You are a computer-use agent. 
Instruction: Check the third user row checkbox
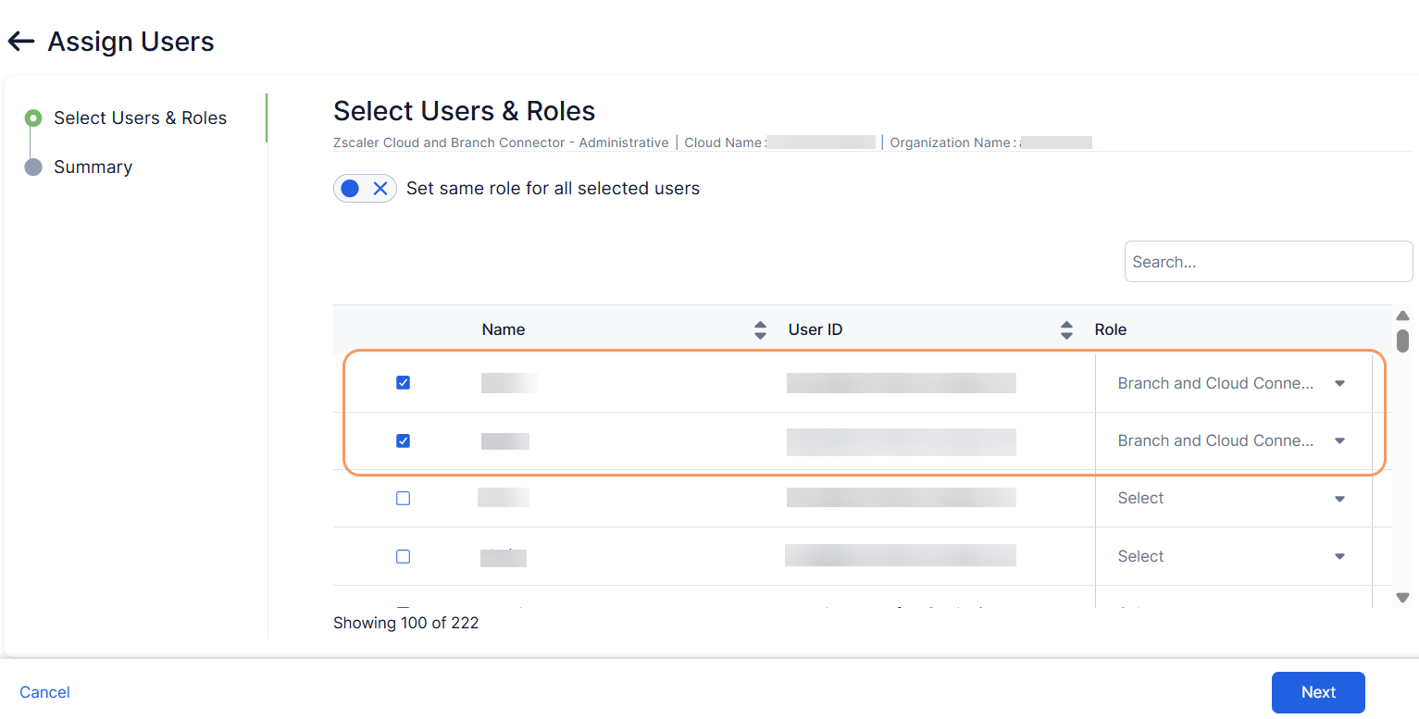pyautogui.click(x=403, y=499)
